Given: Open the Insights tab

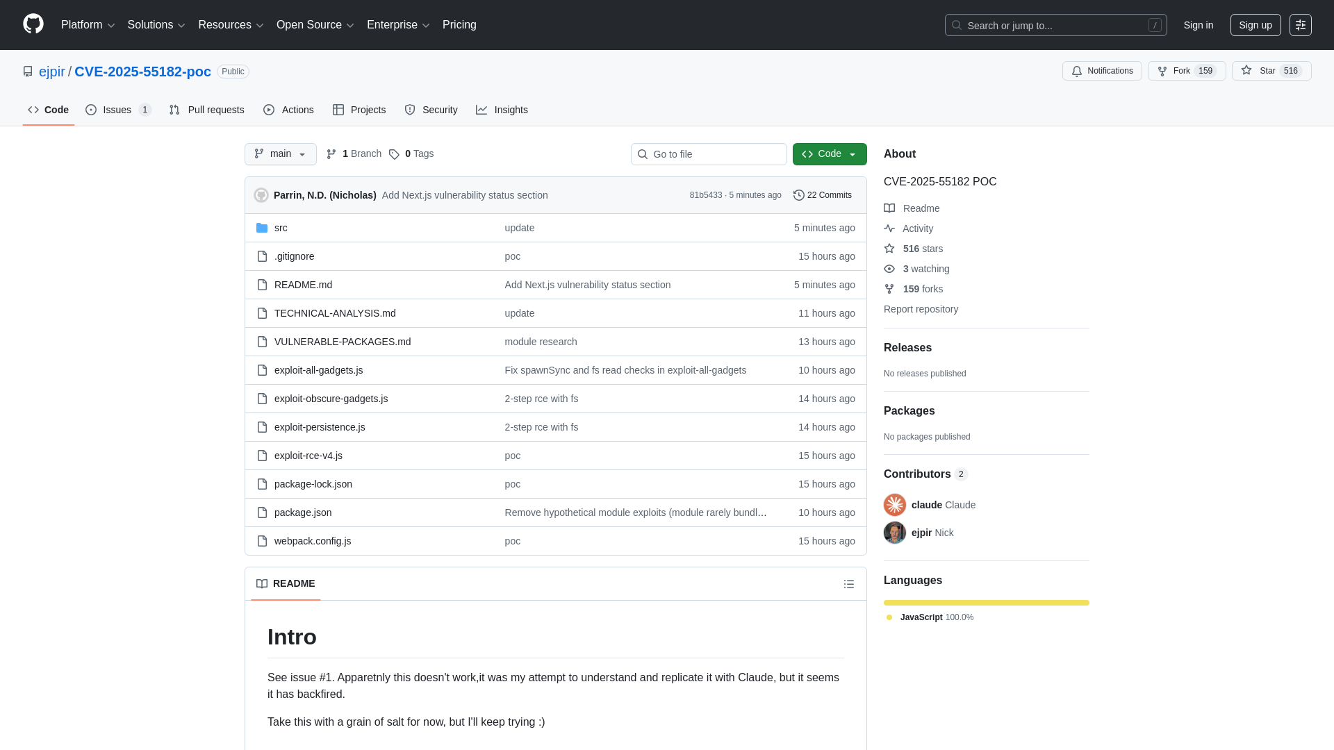Looking at the screenshot, I should (x=502, y=110).
